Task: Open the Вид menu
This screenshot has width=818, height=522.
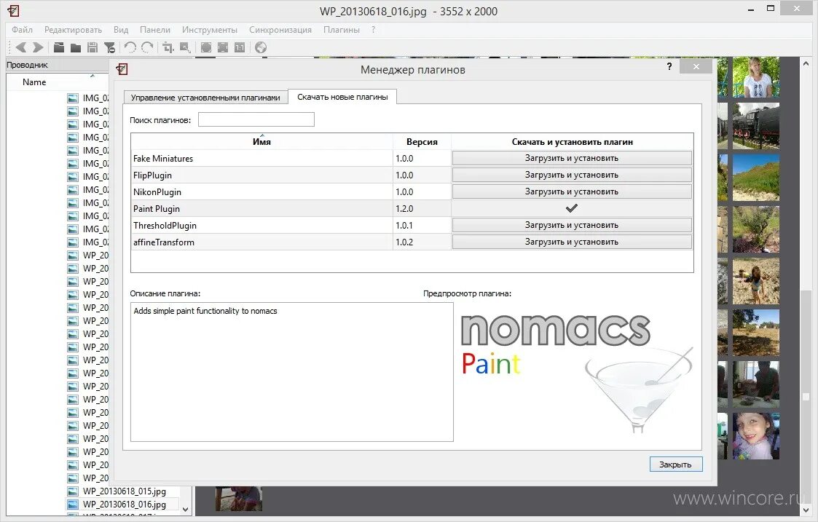Action: 121,30
